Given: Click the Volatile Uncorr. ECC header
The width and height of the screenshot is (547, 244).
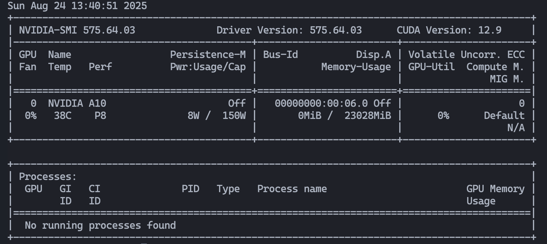Looking at the screenshot, I should pos(466,55).
